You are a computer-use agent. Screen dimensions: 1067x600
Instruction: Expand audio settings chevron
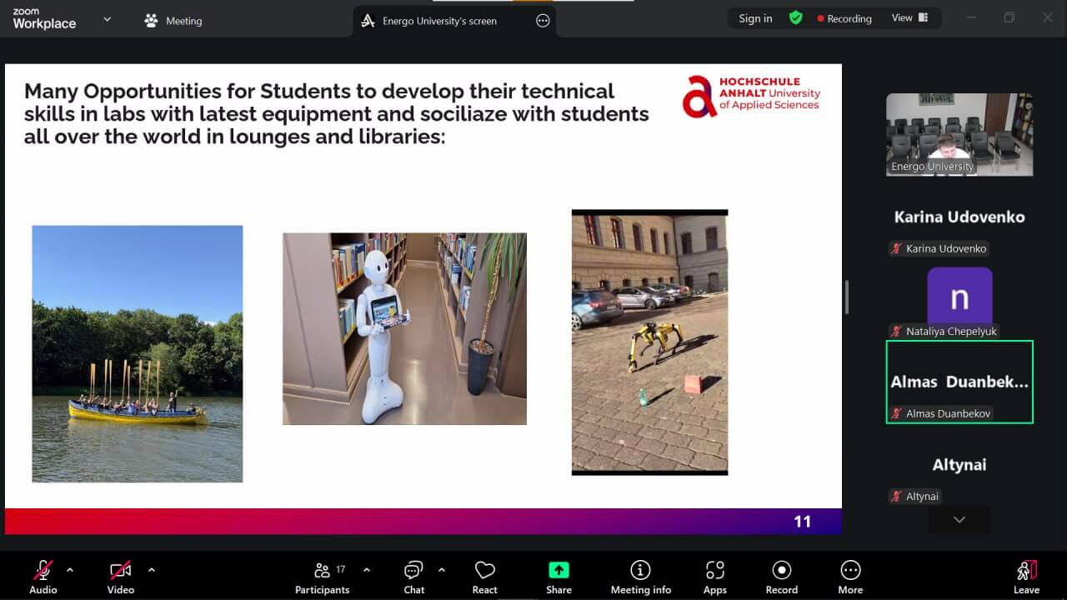click(70, 570)
